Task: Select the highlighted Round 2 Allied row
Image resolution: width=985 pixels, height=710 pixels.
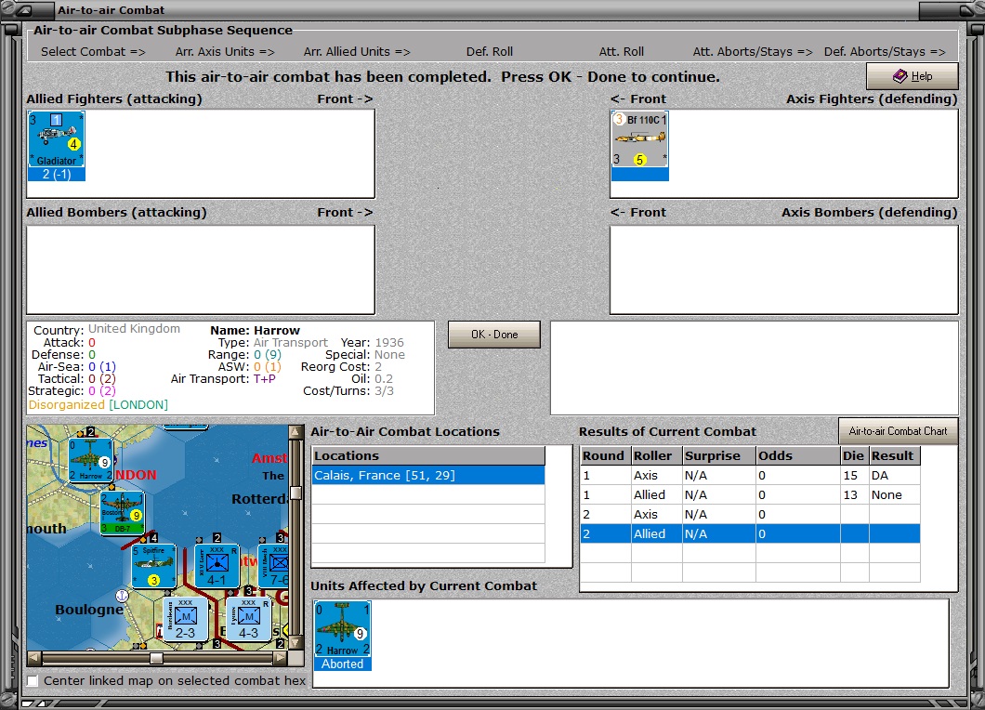Action: pyautogui.click(x=750, y=534)
